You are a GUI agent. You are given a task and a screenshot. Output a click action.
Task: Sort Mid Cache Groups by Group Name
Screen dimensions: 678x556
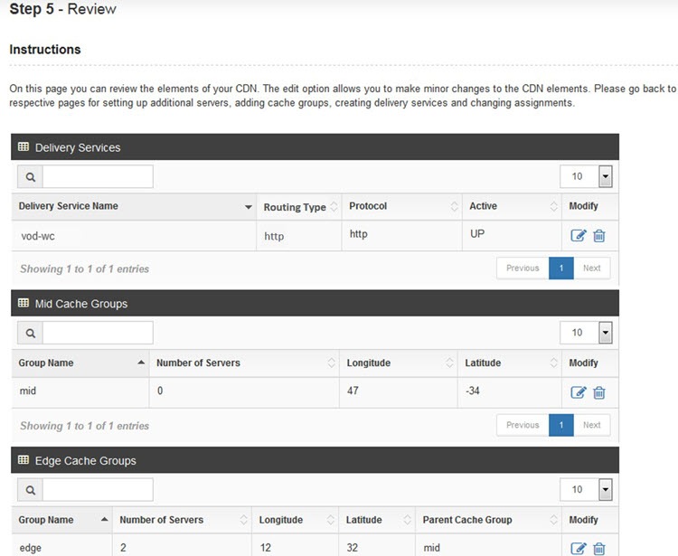coord(80,363)
